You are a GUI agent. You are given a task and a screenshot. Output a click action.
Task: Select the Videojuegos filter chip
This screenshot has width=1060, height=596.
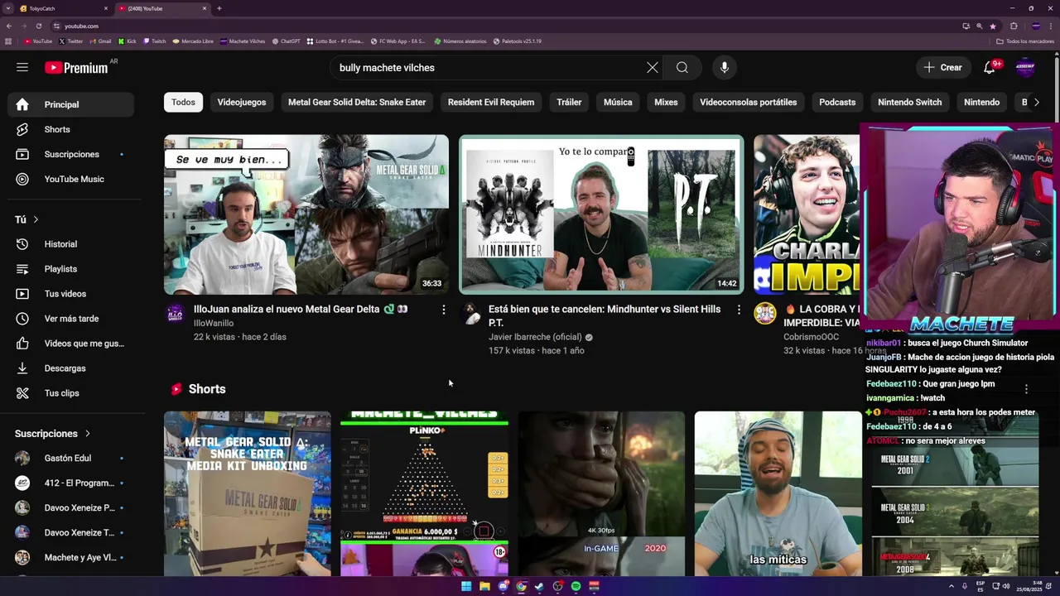[242, 102]
